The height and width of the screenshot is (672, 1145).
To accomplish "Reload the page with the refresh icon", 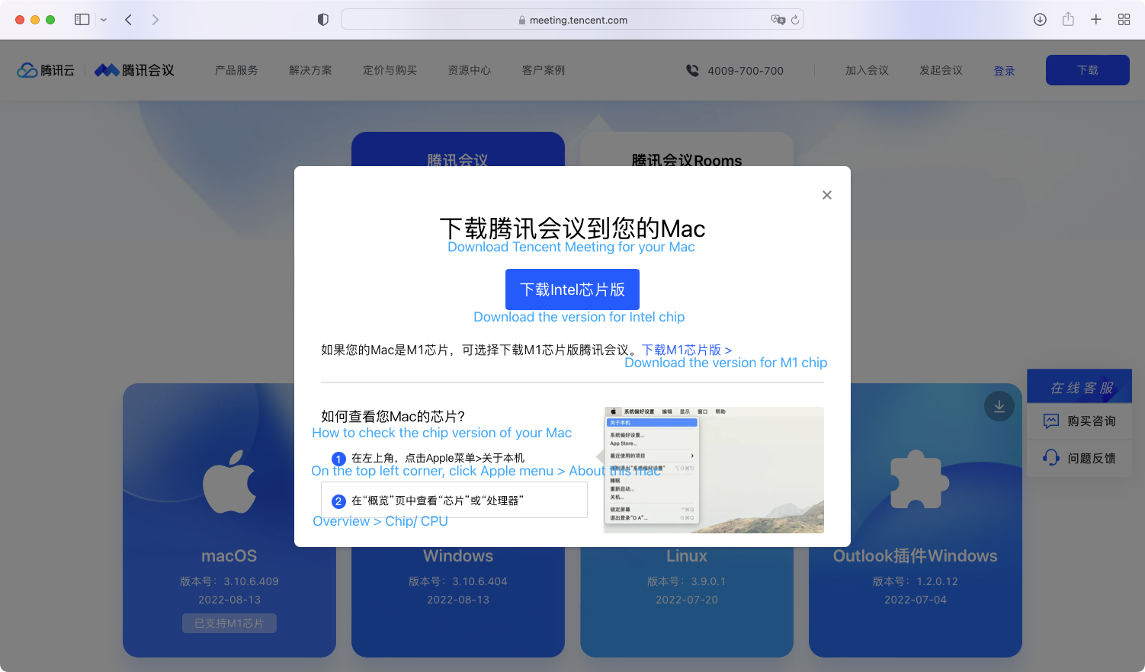I will point(795,20).
